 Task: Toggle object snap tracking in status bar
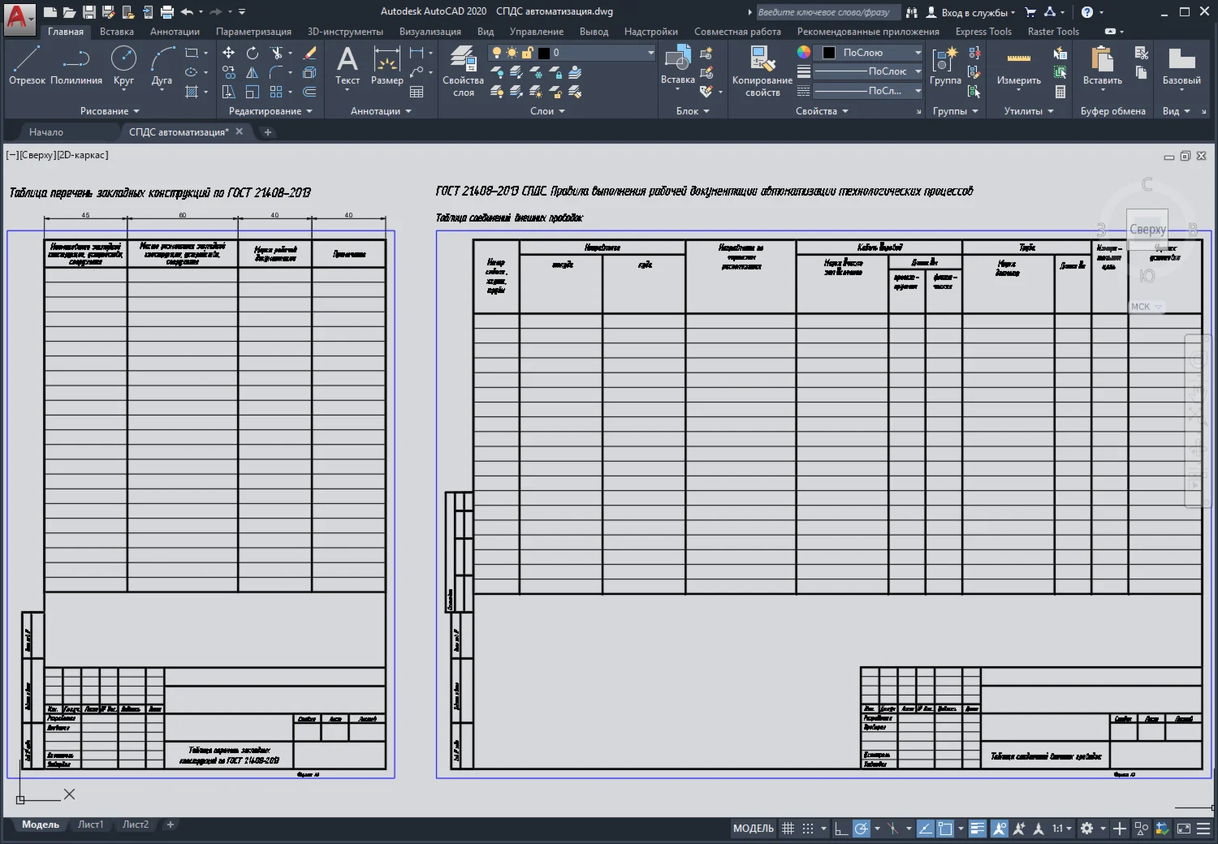(x=925, y=829)
